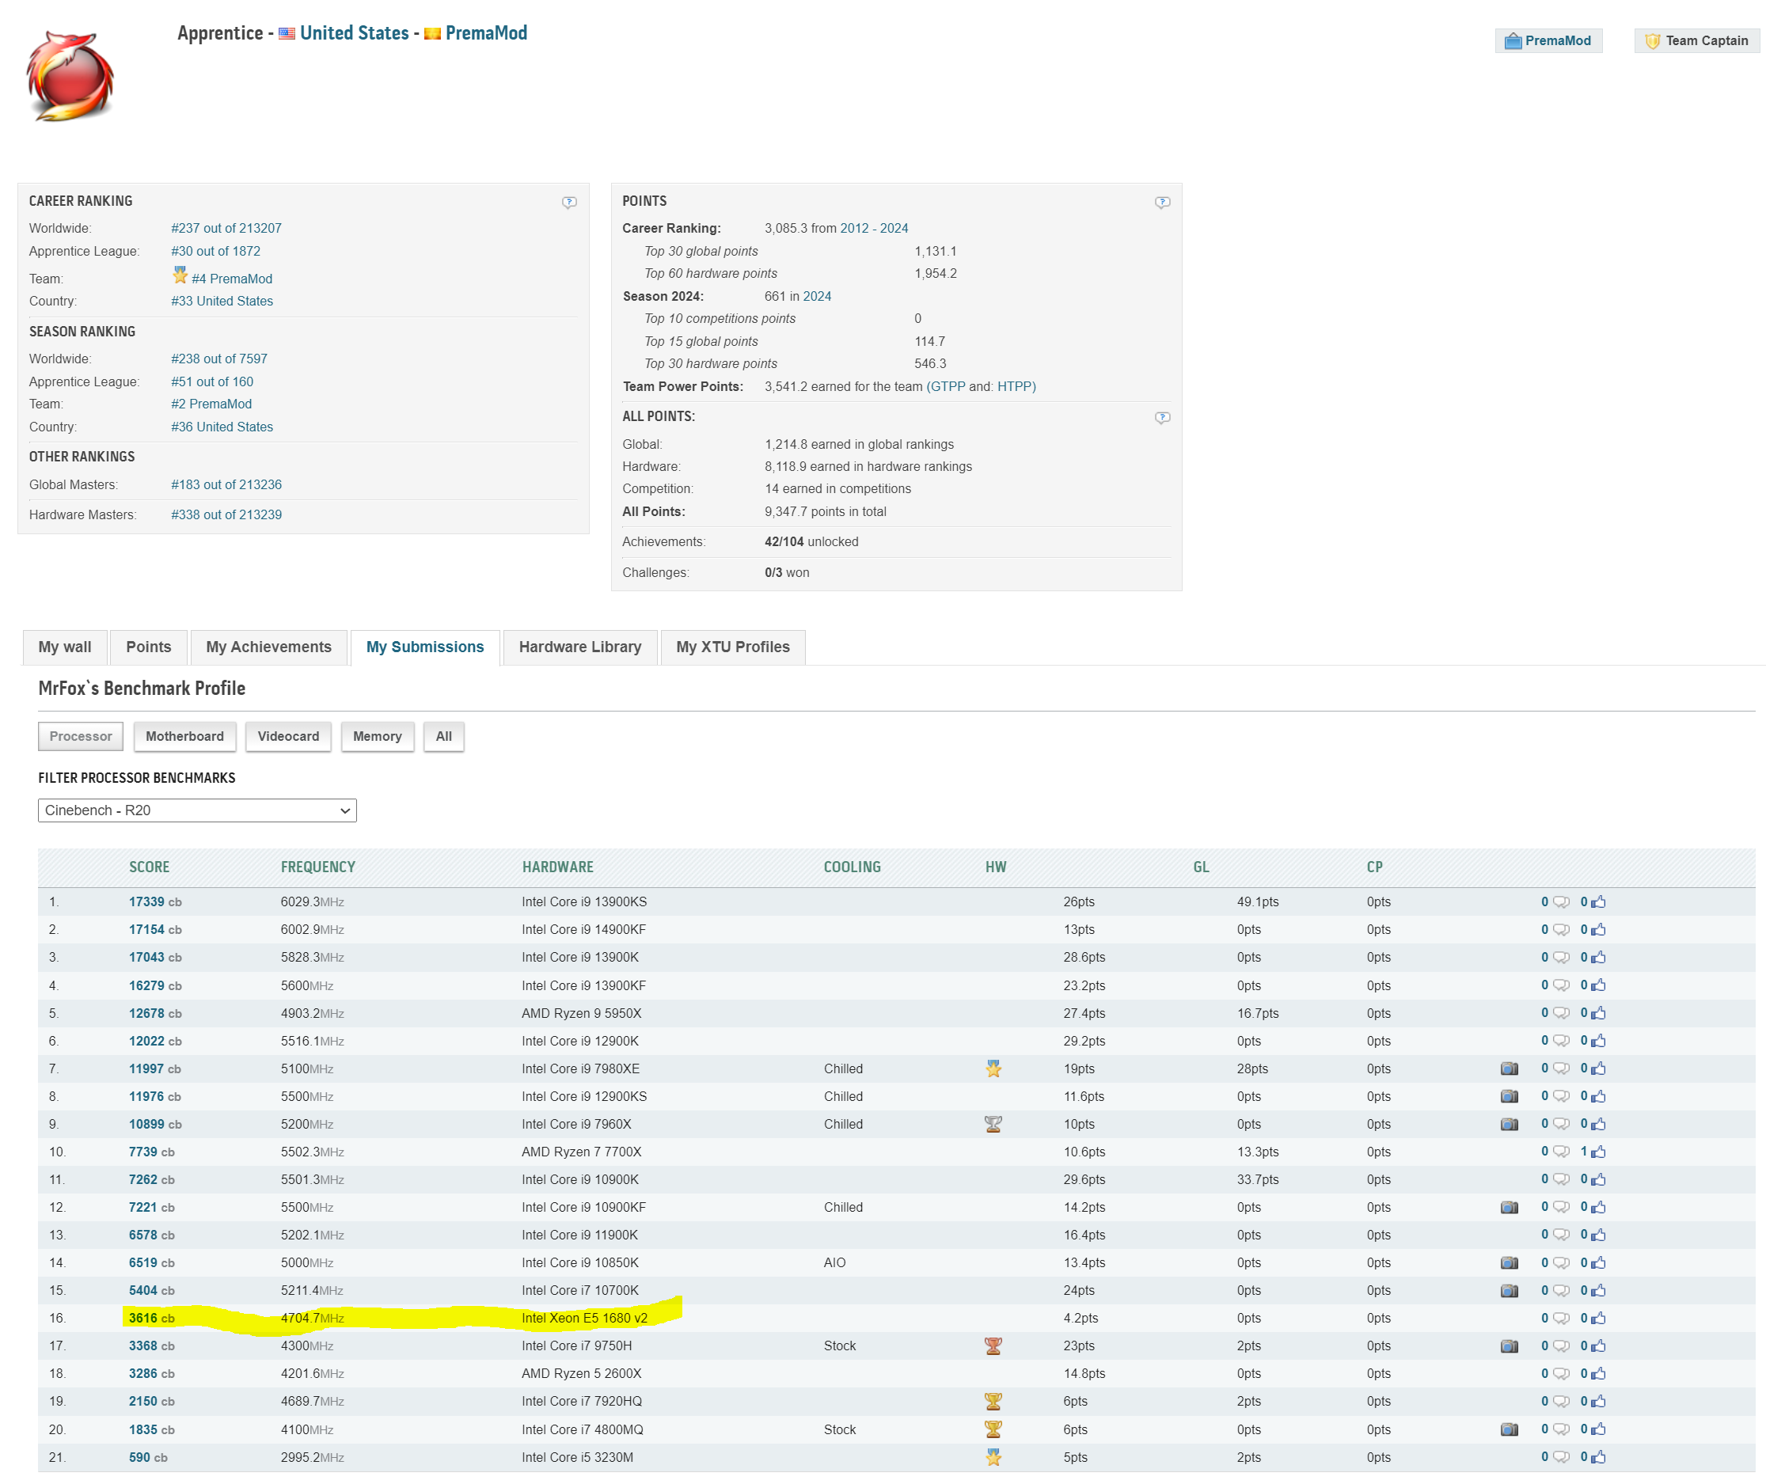This screenshot has height=1484, width=1766.
Task: Select the Motherboard filter button
Action: 185,736
